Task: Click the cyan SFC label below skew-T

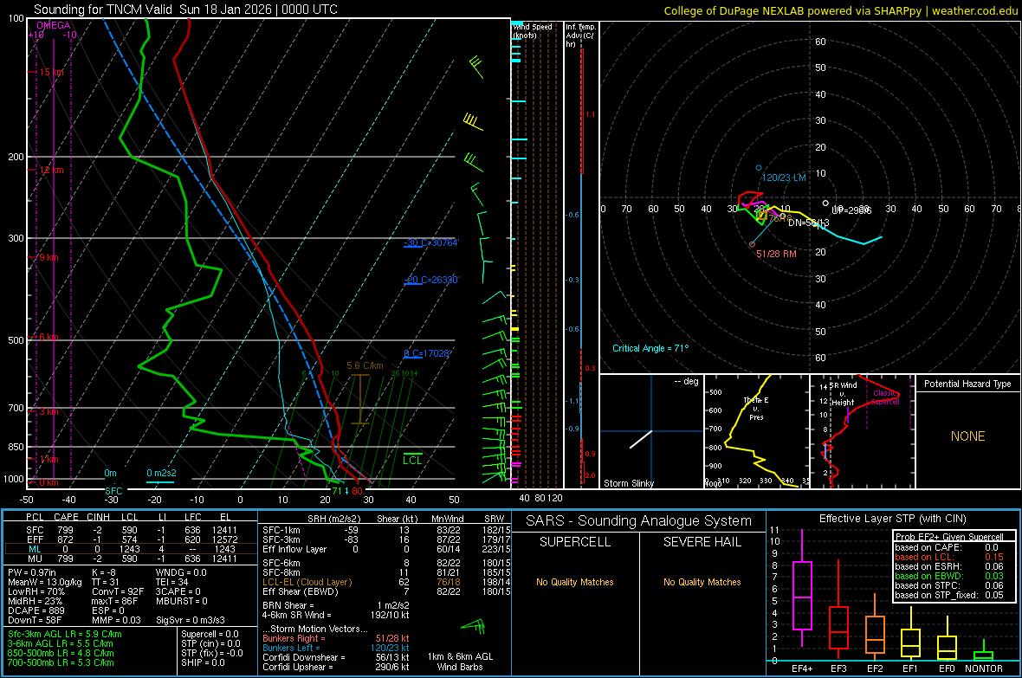Action: click(x=113, y=491)
